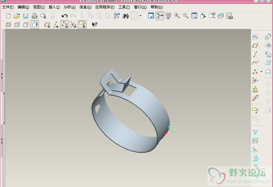Screen dimensions: 273x187
Task: Open the 应用程序(P) menu
Action: 105,7
